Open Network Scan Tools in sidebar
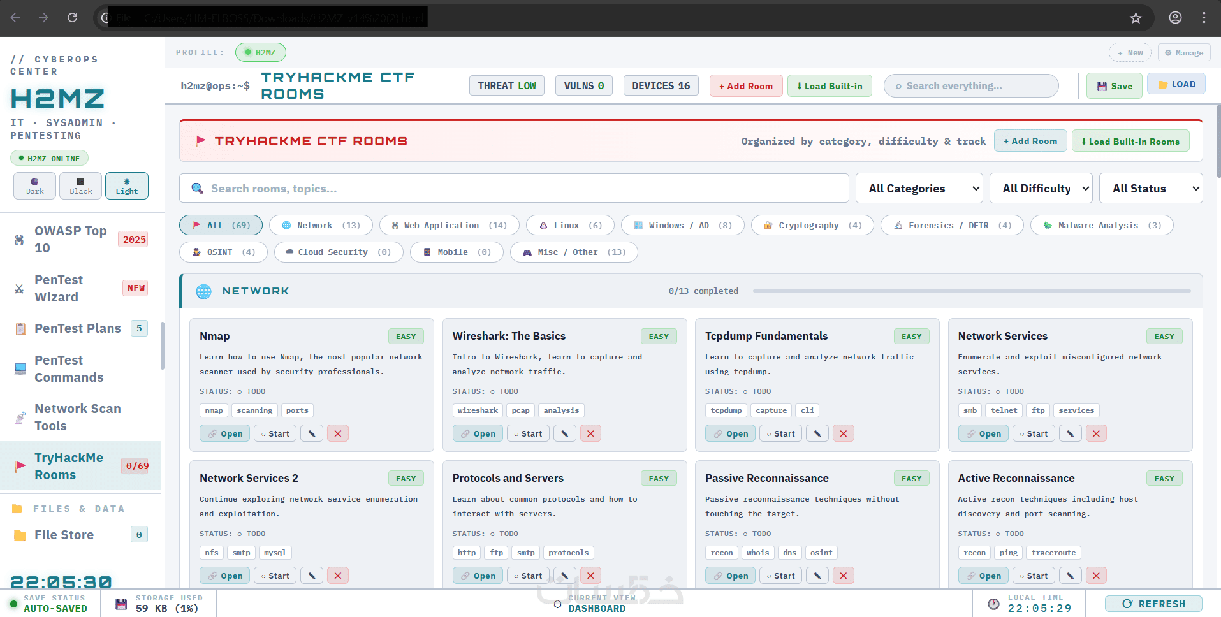Image resolution: width=1221 pixels, height=617 pixels. click(80, 417)
